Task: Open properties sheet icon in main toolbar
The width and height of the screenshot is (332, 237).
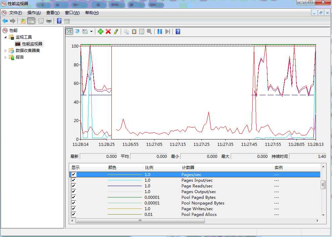Action: [x=41, y=21]
